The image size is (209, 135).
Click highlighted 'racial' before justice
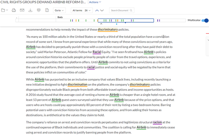(91, 67)
